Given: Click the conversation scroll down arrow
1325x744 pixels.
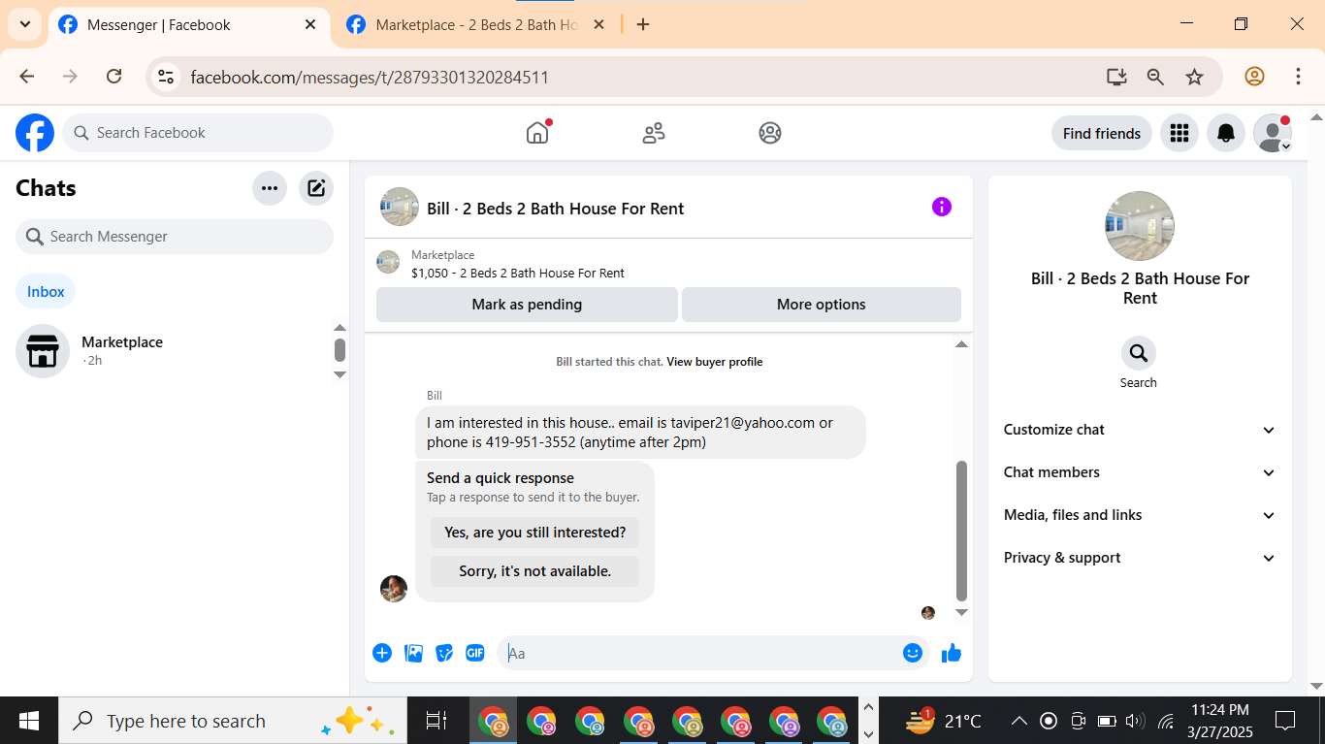Looking at the screenshot, I should tap(961, 612).
